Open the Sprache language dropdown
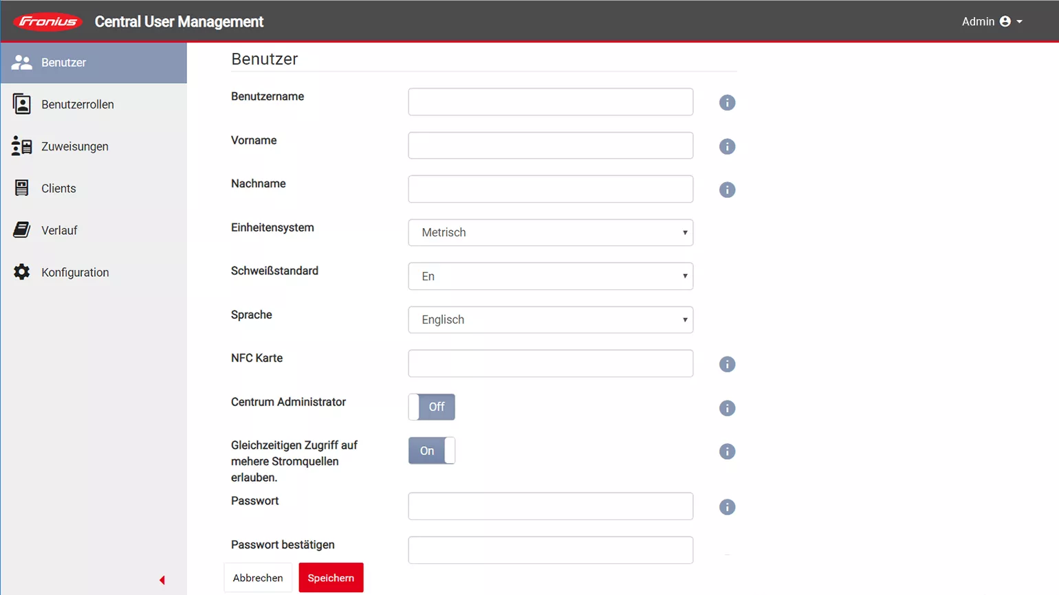 point(550,320)
